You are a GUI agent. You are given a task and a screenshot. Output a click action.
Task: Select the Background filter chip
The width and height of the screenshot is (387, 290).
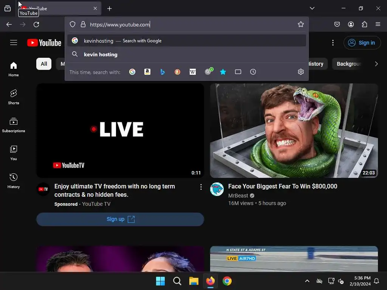347,64
